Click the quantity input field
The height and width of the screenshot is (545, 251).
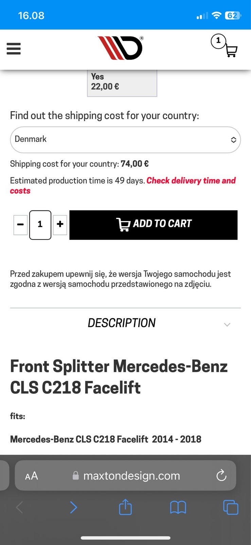(x=40, y=224)
